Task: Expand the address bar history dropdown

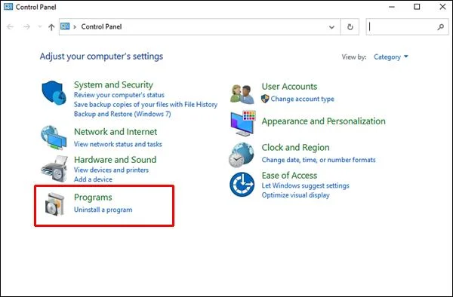Action: coord(331,27)
